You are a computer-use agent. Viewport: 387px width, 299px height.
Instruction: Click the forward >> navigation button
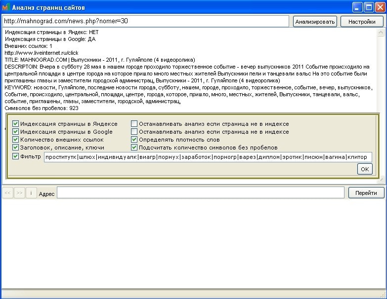(x=19, y=193)
